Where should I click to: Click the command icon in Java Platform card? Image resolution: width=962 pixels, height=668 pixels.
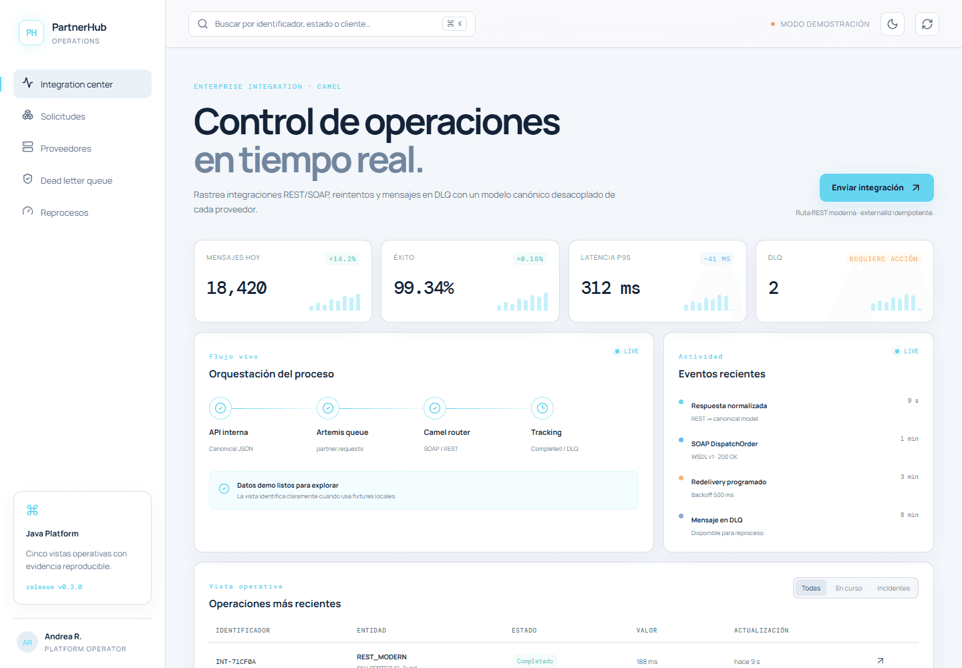click(x=32, y=510)
